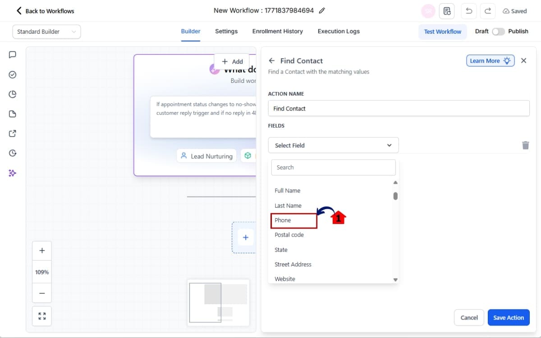Zoom in with the plus icon

point(42,251)
